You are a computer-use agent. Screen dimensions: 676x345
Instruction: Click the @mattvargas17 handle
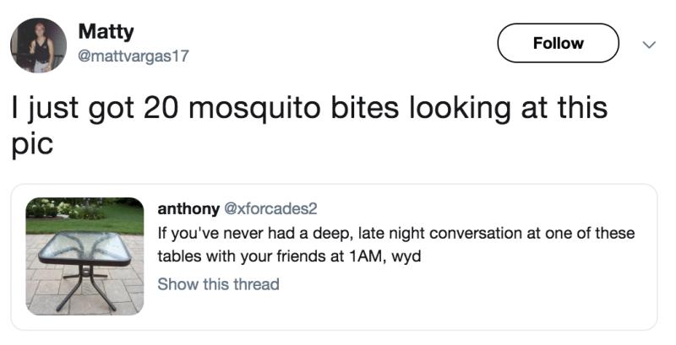[134, 57]
